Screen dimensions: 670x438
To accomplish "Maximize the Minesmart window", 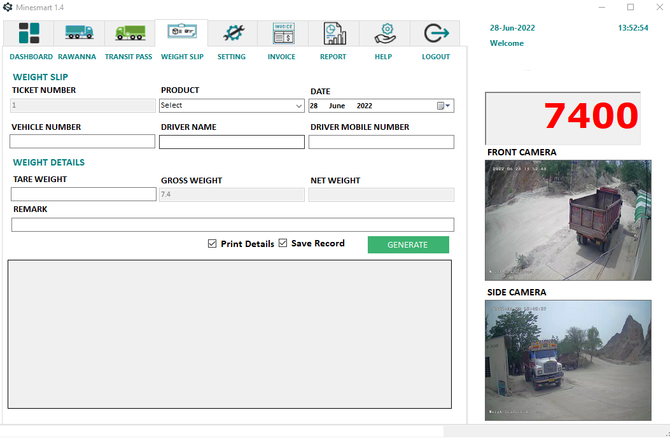I will coord(631,7).
